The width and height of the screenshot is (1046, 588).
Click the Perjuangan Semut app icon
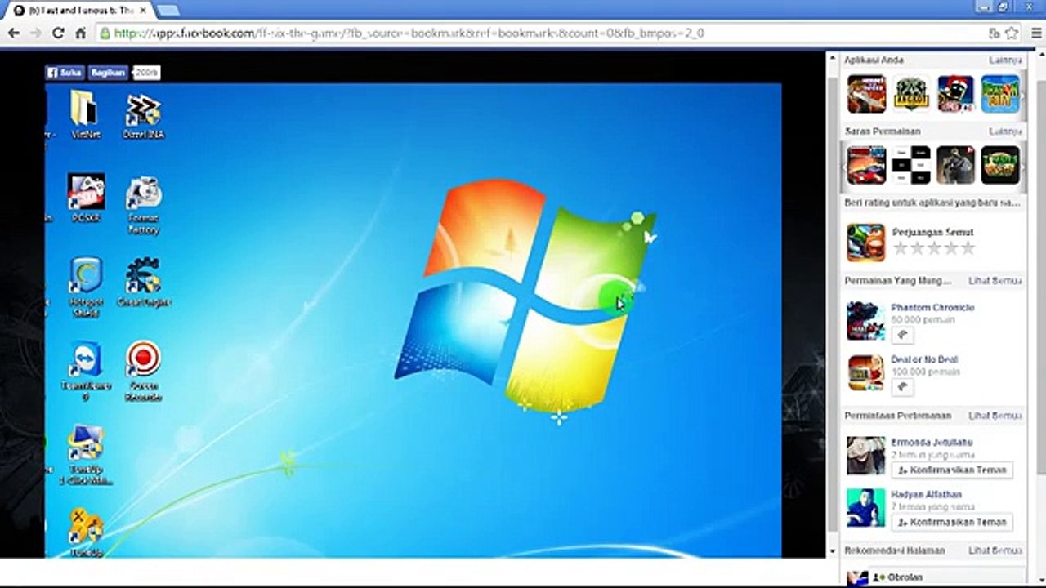click(865, 243)
